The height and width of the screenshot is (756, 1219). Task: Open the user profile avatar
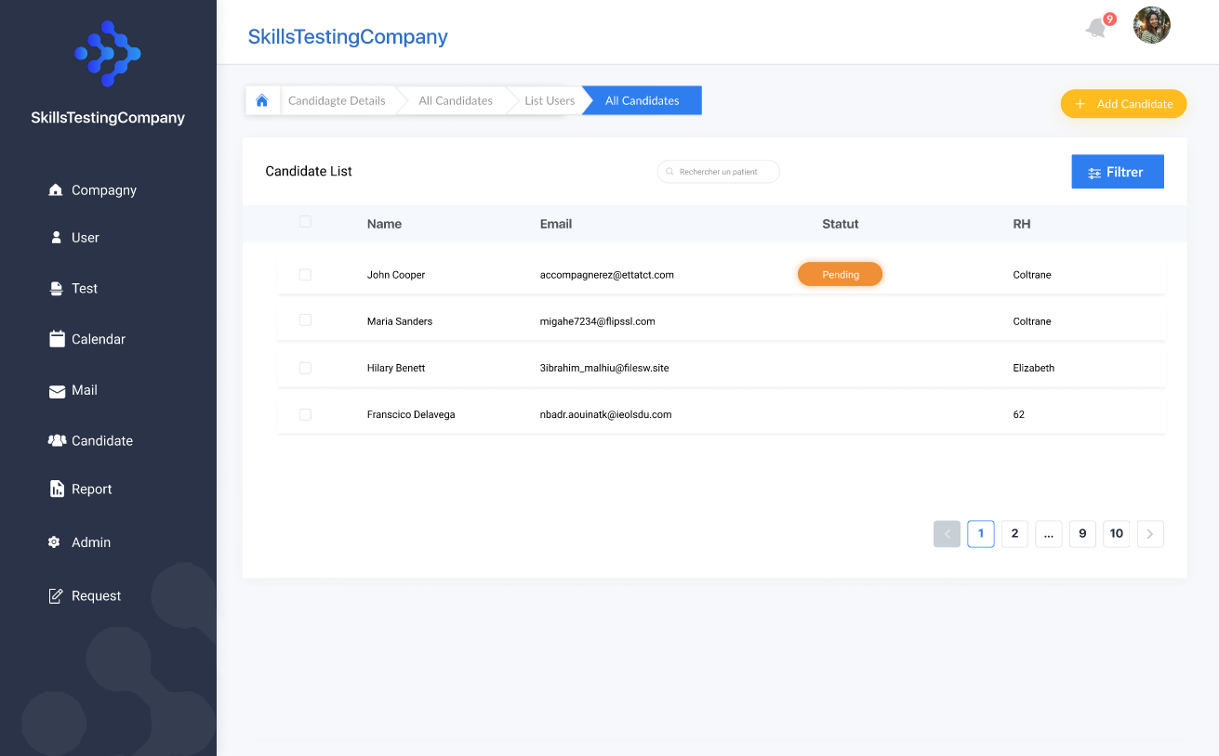click(x=1151, y=25)
